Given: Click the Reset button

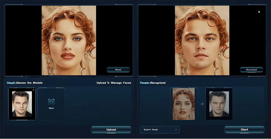Looking at the screenshot, I should 118,70.
